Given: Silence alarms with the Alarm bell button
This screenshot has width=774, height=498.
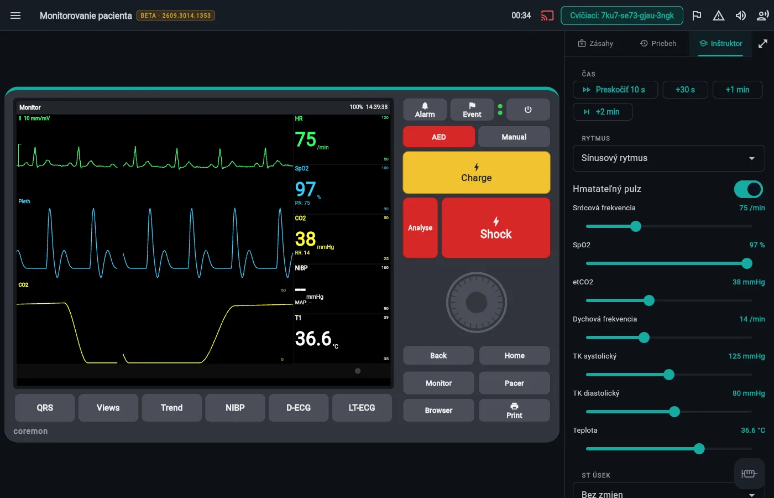Looking at the screenshot, I should 425,110.
